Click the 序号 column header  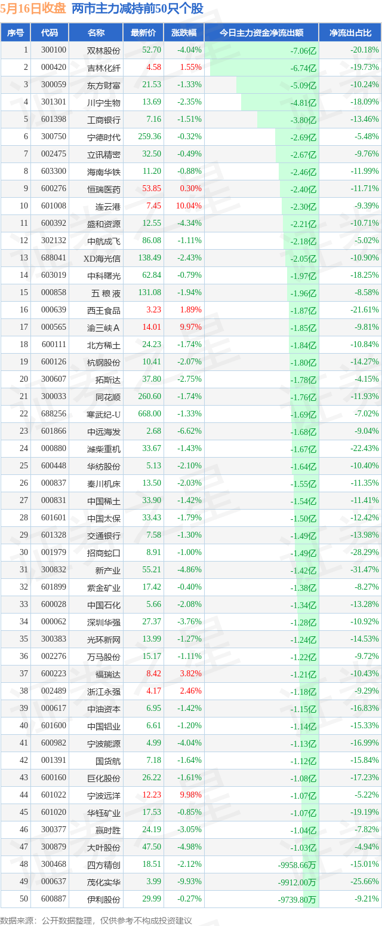[x=16, y=33]
